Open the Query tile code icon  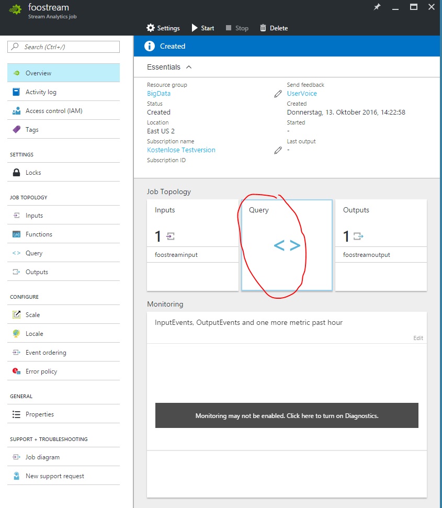287,245
